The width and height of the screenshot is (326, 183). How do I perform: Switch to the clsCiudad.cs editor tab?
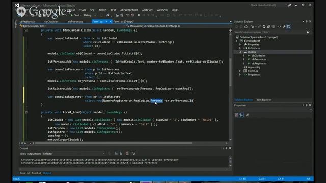click(x=51, y=21)
